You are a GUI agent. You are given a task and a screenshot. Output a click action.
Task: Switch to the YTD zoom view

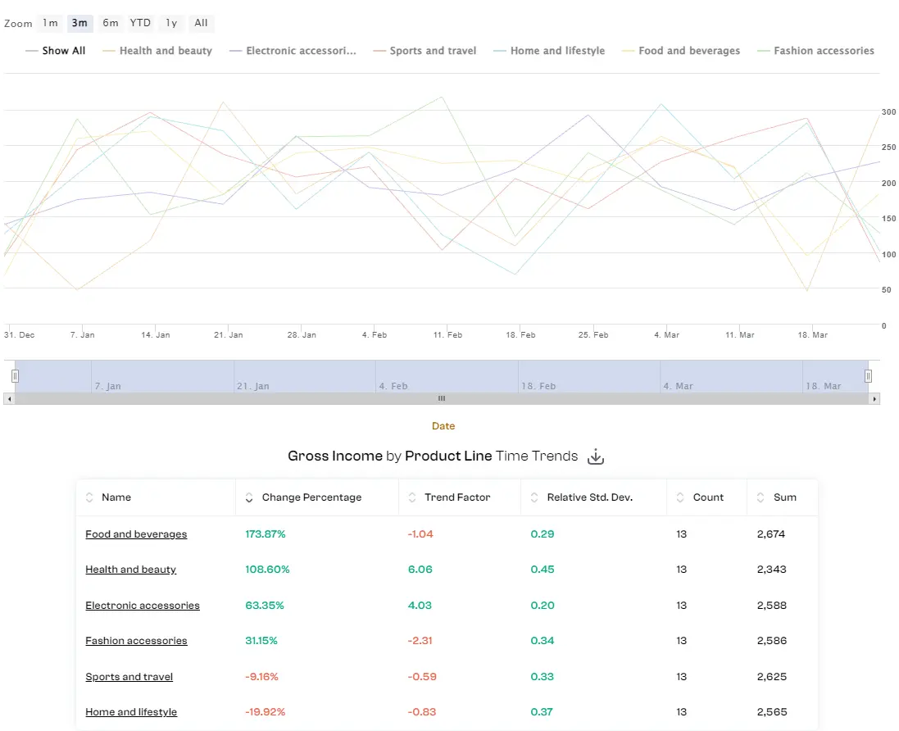(x=139, y=23)
